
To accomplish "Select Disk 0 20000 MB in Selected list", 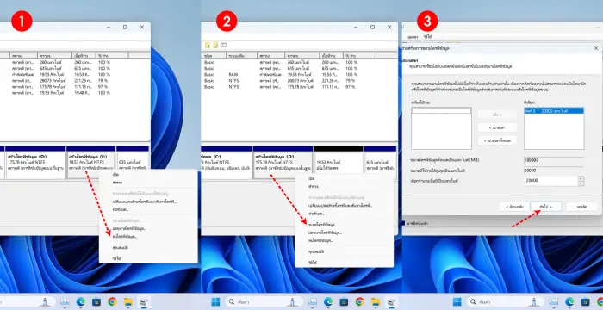I will point(554,111).
